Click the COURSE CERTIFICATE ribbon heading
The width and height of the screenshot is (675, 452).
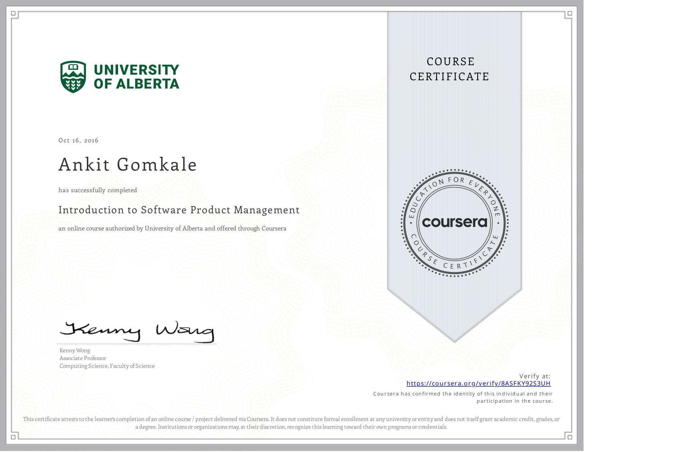(x=450, y=69)
